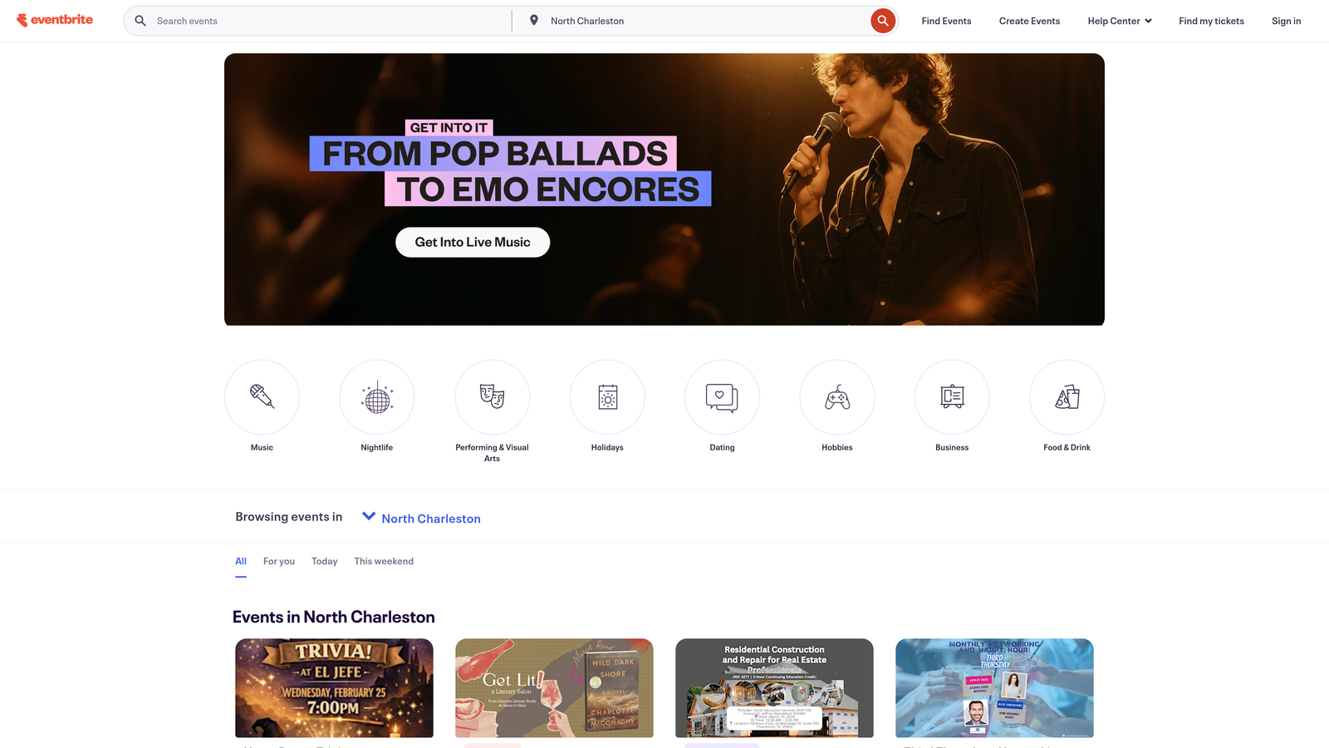Open the Food & Drink category icon
Screen dimensions: 1329x748
(x=1067, y=397)
